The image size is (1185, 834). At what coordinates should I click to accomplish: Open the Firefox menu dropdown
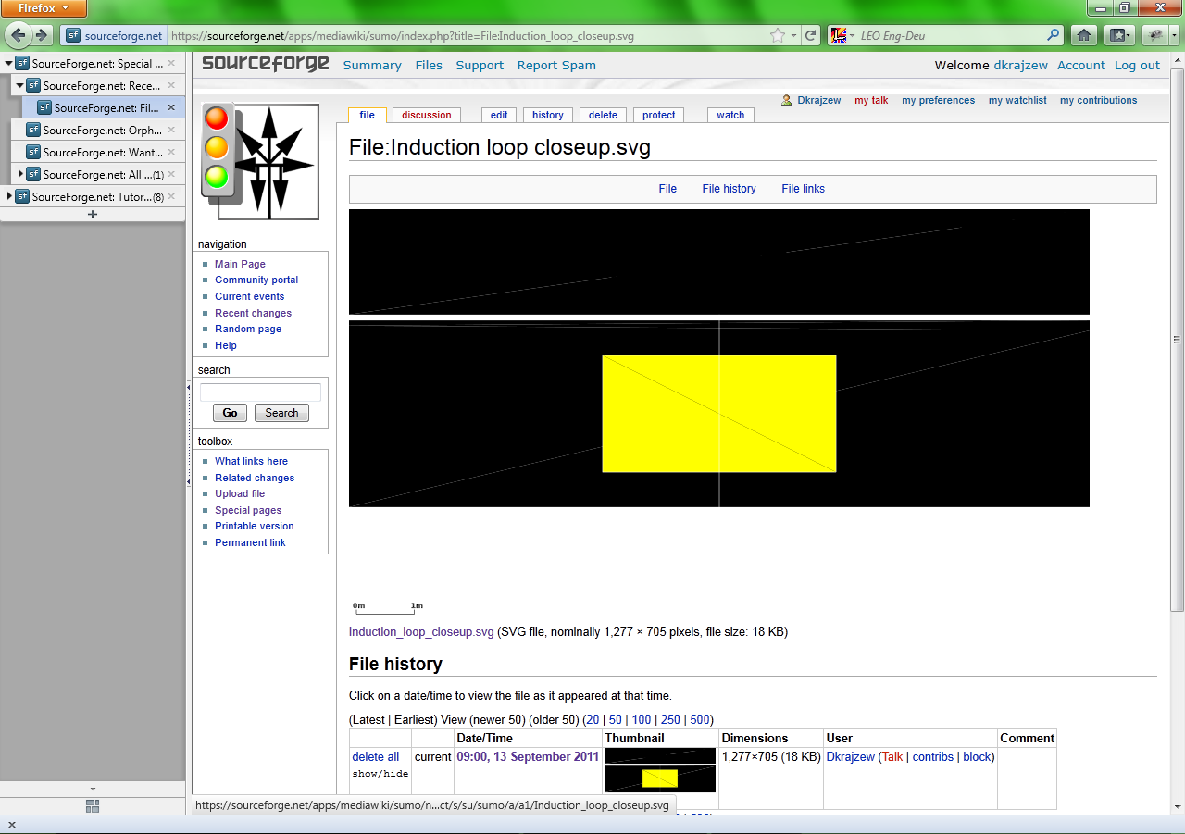tap(44, 8)
